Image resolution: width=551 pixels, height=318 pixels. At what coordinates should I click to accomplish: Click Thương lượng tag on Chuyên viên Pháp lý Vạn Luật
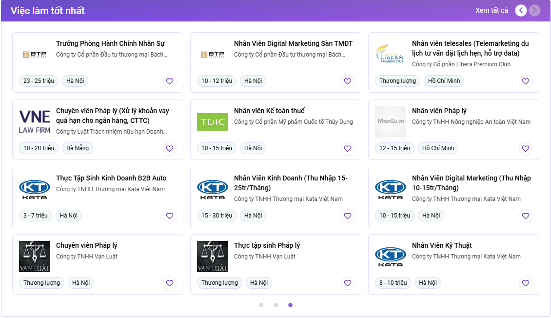pyautogui.click(x=41, y=283)
